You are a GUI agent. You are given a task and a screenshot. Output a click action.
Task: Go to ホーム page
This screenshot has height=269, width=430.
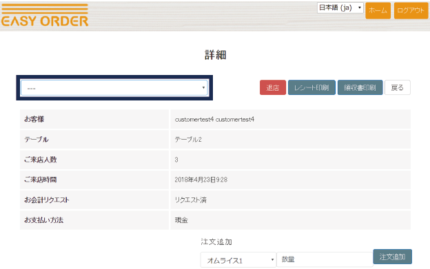[378, 11]
